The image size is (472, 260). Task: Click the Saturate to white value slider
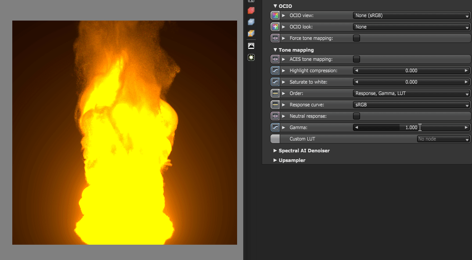(x=411, y=82)
